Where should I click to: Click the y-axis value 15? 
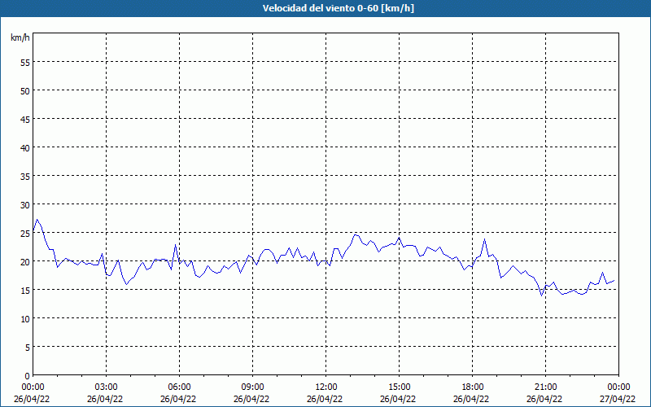click(25, 291)
